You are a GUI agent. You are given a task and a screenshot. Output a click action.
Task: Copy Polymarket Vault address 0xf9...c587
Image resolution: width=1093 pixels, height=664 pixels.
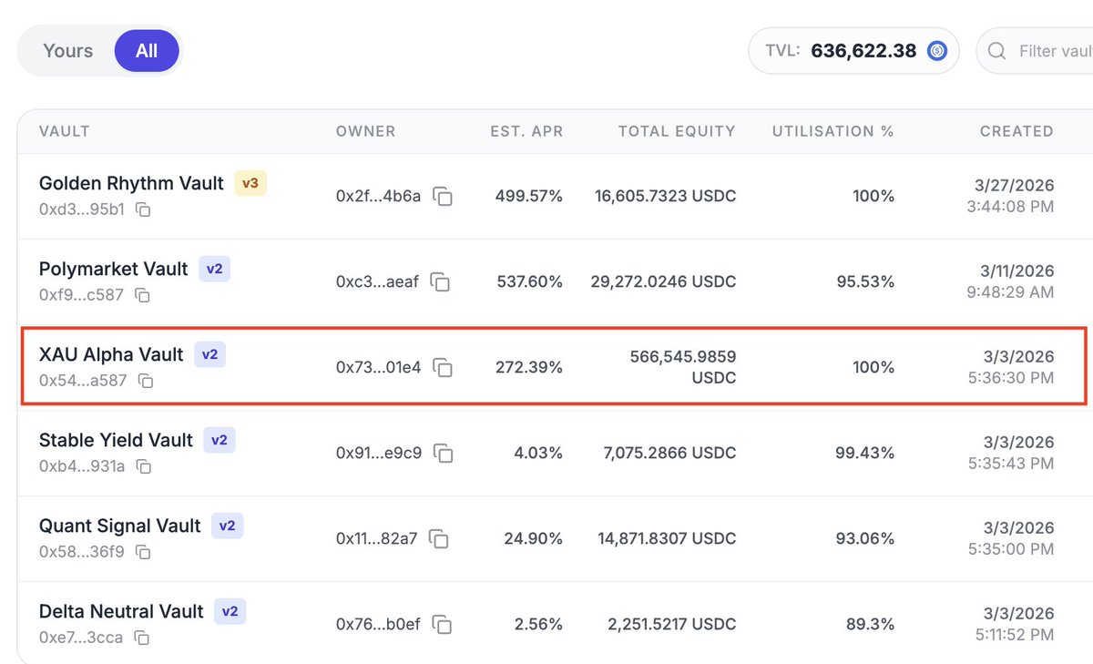tap(143, 295)
